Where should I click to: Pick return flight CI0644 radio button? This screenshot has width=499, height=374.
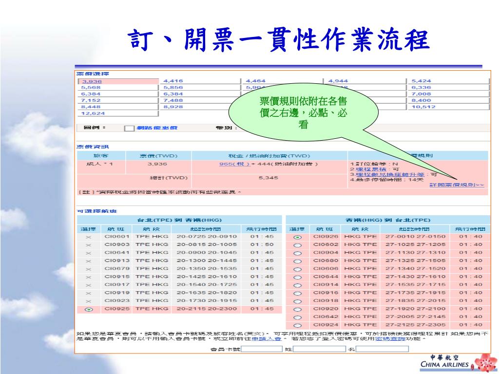(297, 277)
